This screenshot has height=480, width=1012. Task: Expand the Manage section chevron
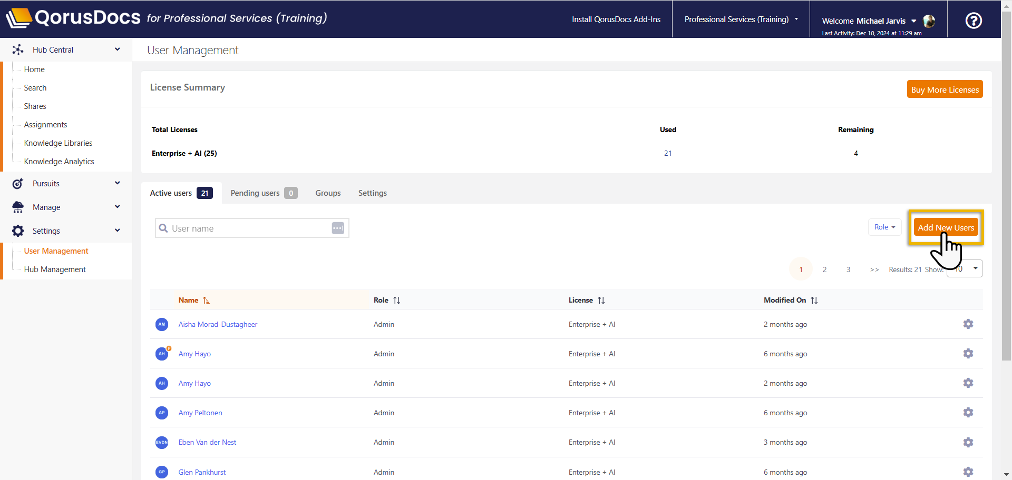pyautogui.click(x=118, y=206)
